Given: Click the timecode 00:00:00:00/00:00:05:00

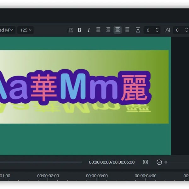Looking at the screenshot, I should point(112,162).
